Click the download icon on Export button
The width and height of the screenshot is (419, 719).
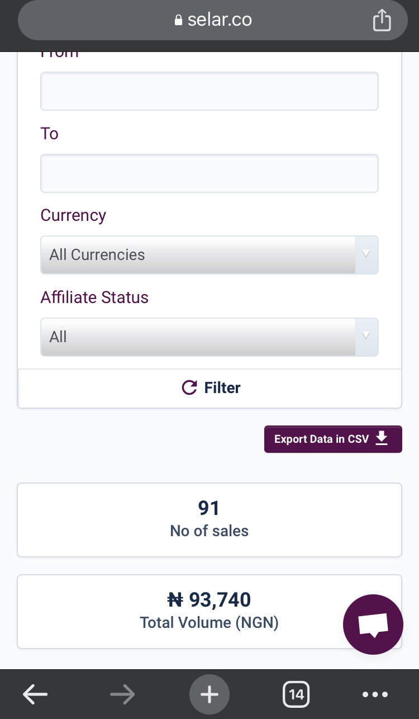[381, 438]
